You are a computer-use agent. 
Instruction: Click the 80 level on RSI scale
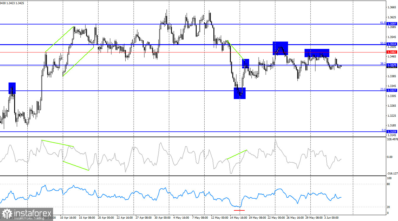(x=389, y=184)
